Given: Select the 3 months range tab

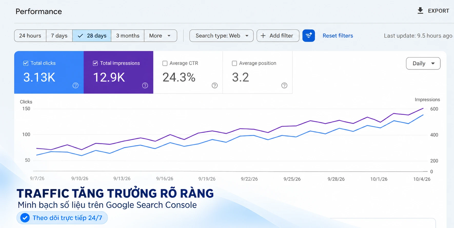Looking at the screenshot, I should (128, 36).
